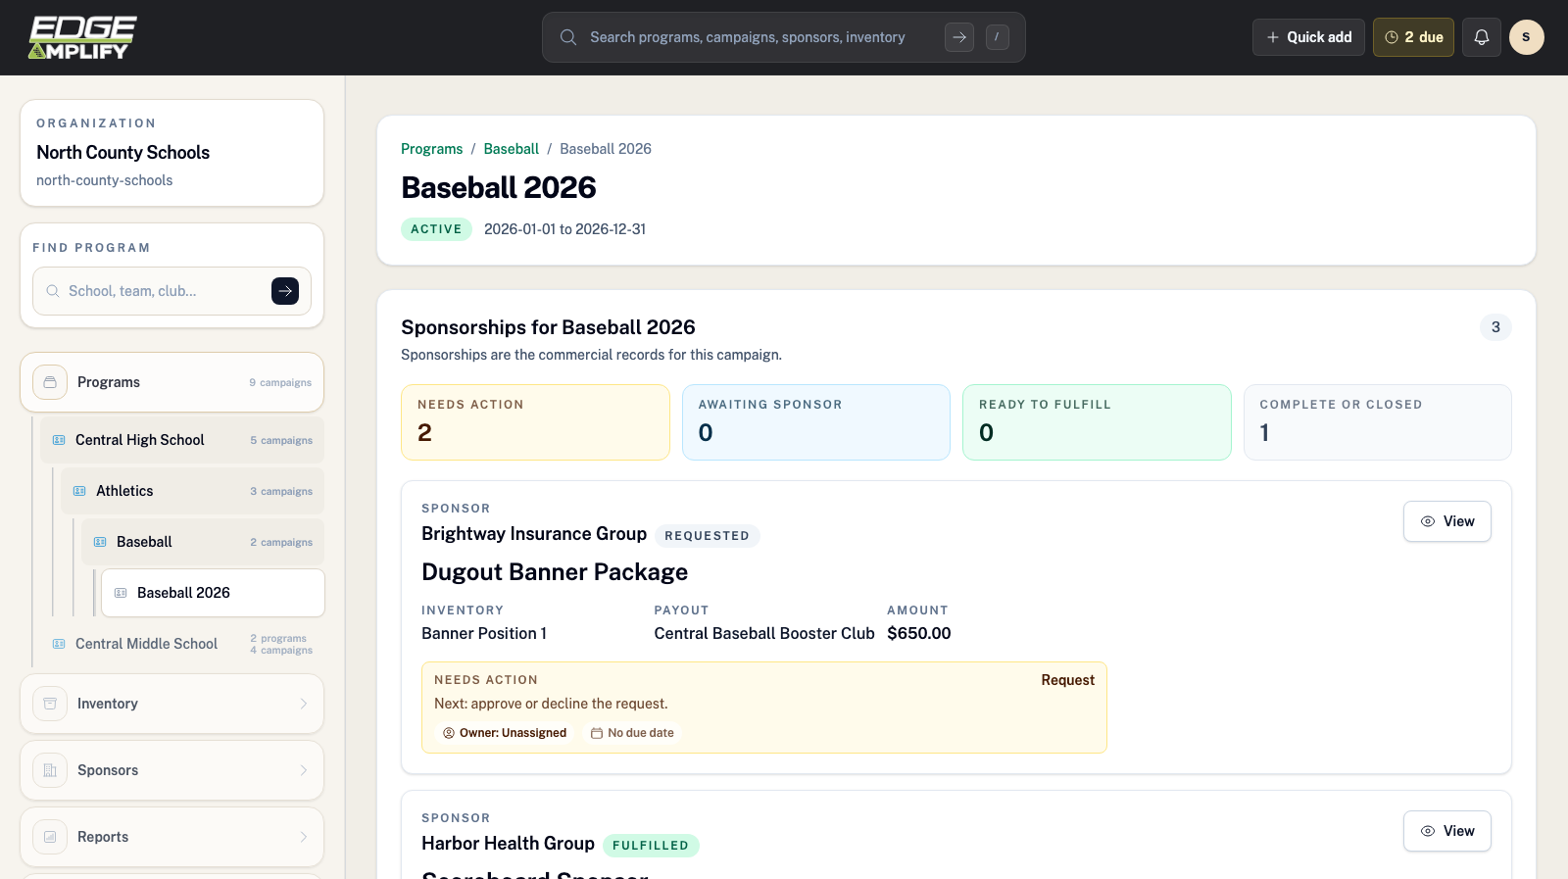Submit global search with arrow button
This screenshot has height=879, width=1568.
[x=959, y=37]
